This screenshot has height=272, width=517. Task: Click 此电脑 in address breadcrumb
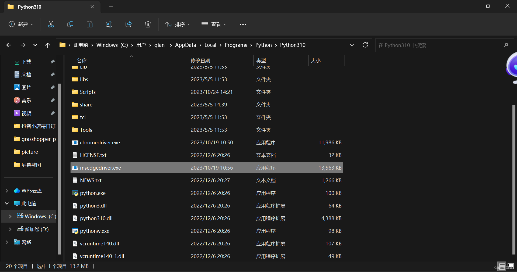(x=81, y=45)
